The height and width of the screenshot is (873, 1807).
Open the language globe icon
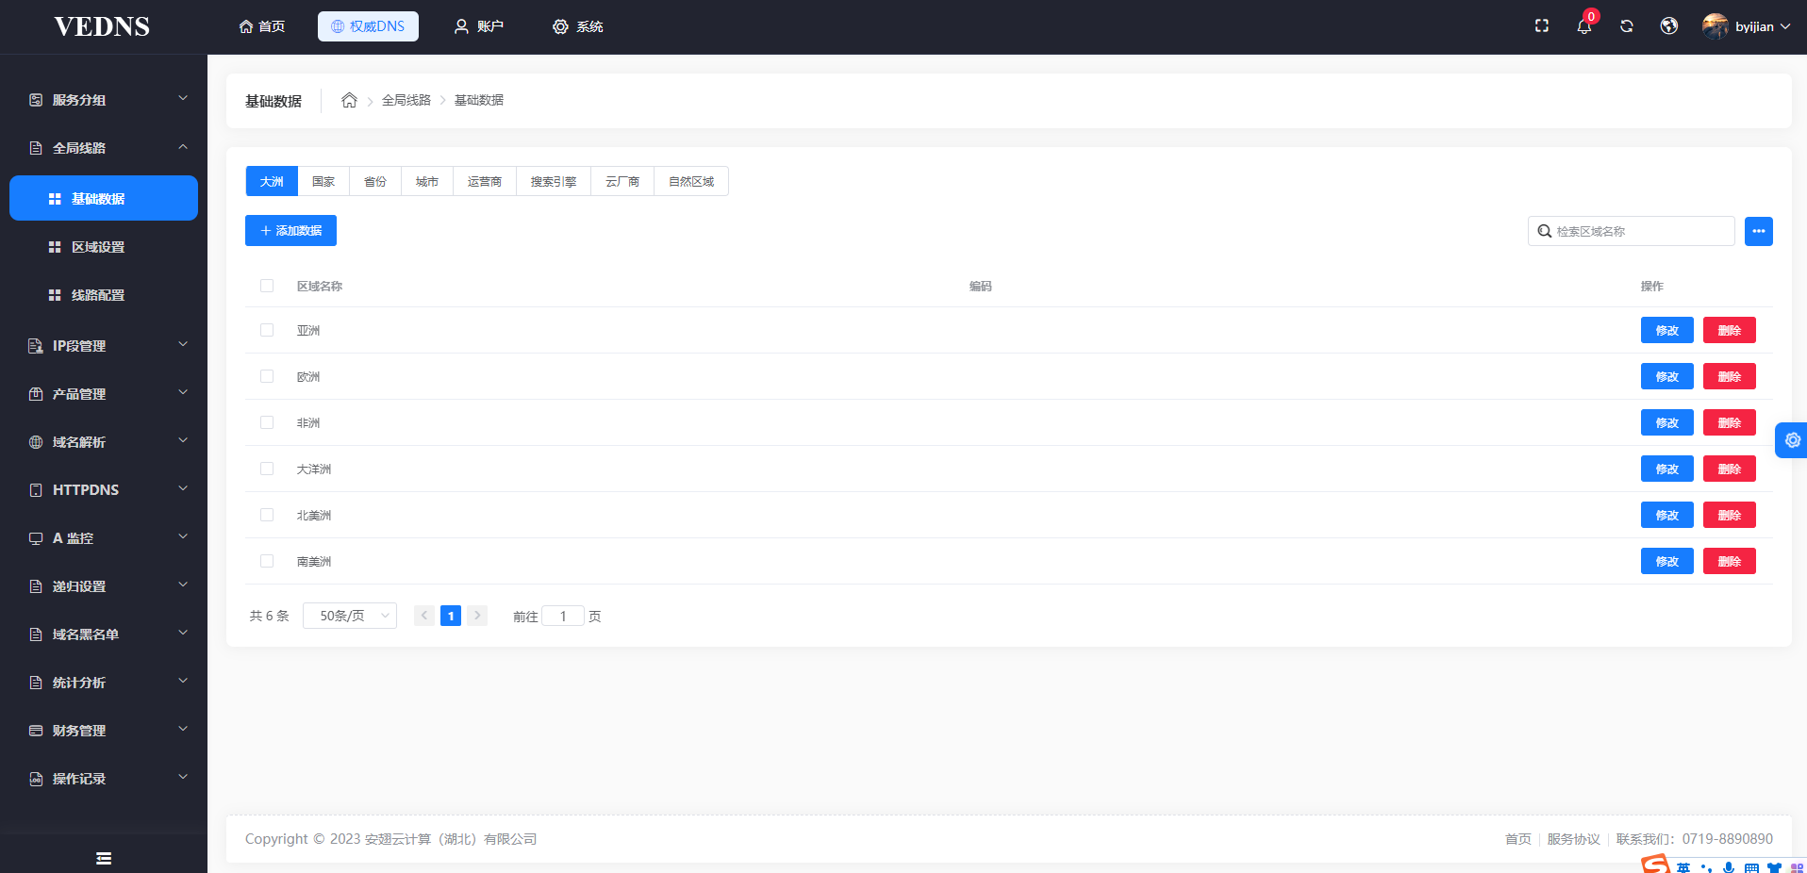[1669, 26]
